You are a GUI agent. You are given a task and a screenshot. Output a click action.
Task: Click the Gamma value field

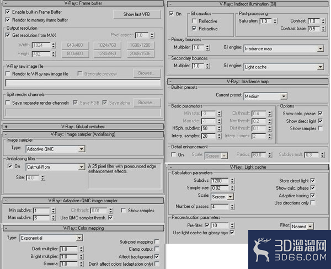point(69,264)
